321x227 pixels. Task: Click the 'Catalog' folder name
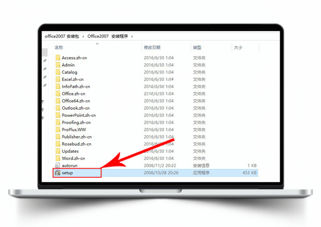point(70,72)
